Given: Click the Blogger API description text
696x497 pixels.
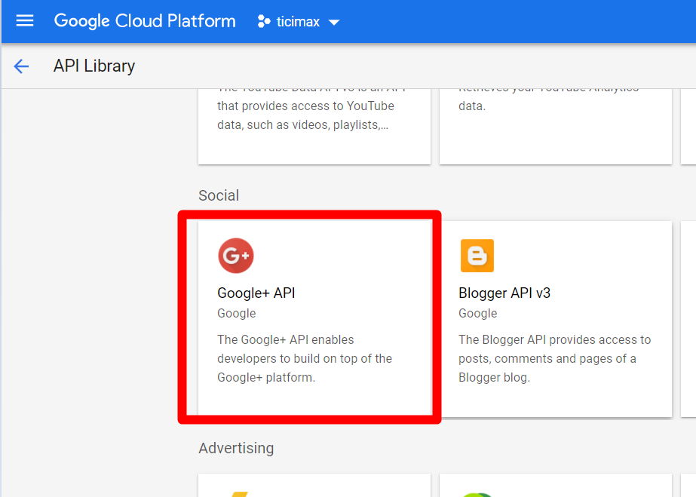Looking at the screenshot, I should [x=554, y=358].
